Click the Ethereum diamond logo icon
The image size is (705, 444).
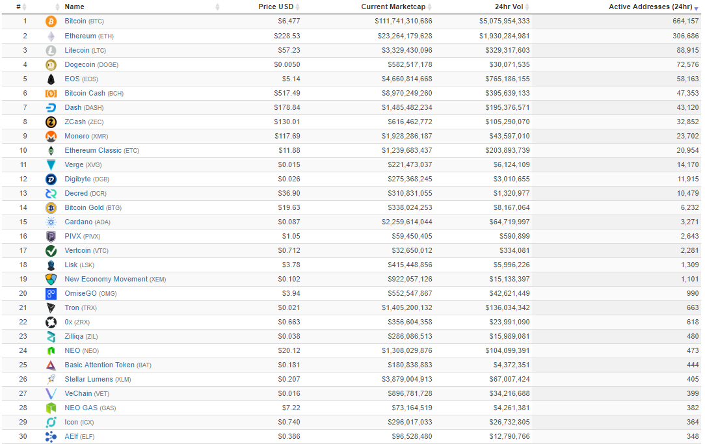pos(51,36)
